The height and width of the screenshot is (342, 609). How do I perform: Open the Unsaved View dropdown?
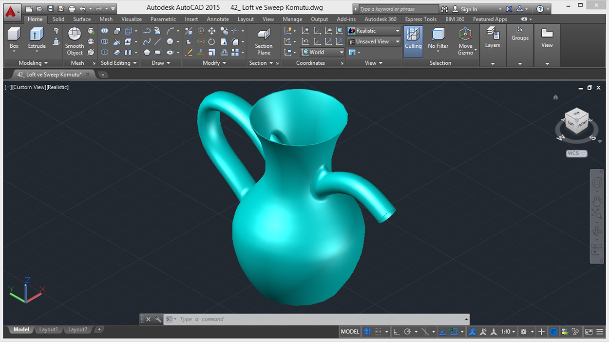tap(374, 41)
